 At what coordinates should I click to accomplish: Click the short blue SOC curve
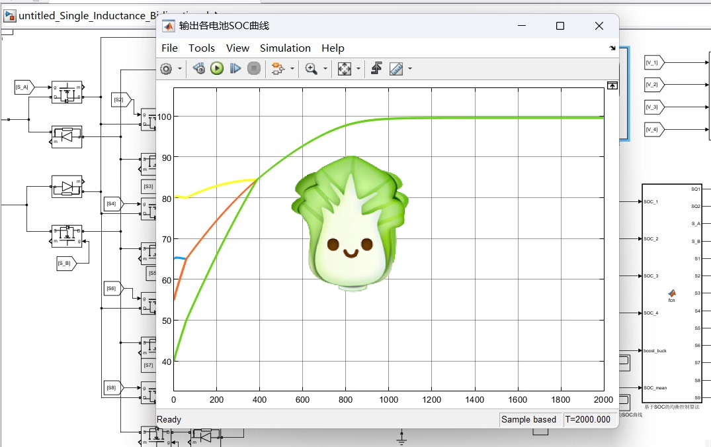[180, 258]
